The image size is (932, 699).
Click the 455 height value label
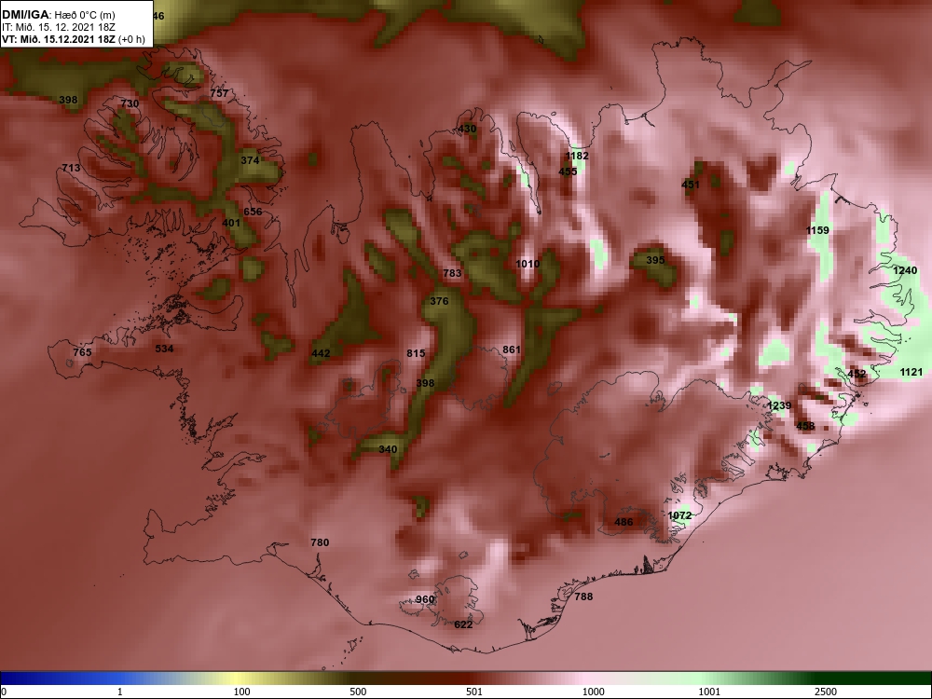568,171
